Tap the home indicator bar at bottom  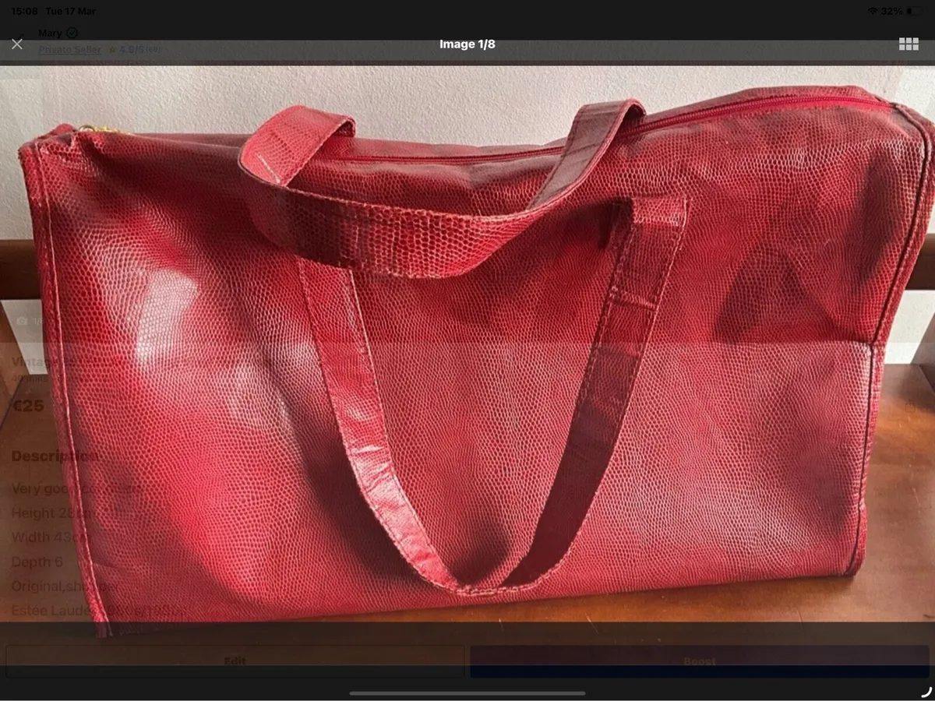click(467, 692)
